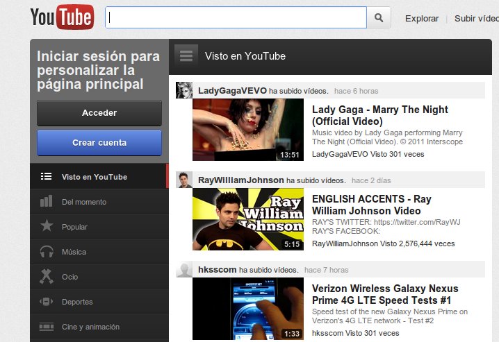Click hksscom name beside Visto 301 veces

pos(327,334)
